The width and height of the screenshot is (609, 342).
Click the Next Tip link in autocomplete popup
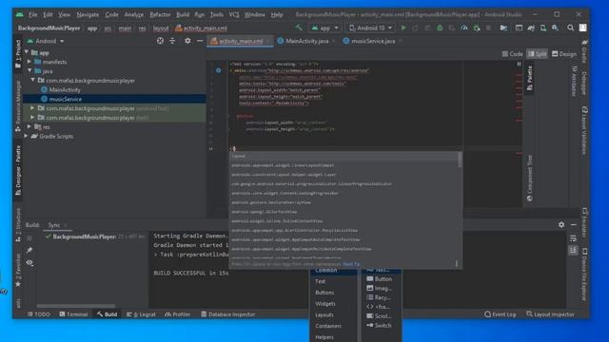351,264
